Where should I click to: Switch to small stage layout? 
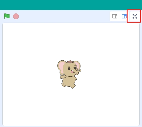115,16
